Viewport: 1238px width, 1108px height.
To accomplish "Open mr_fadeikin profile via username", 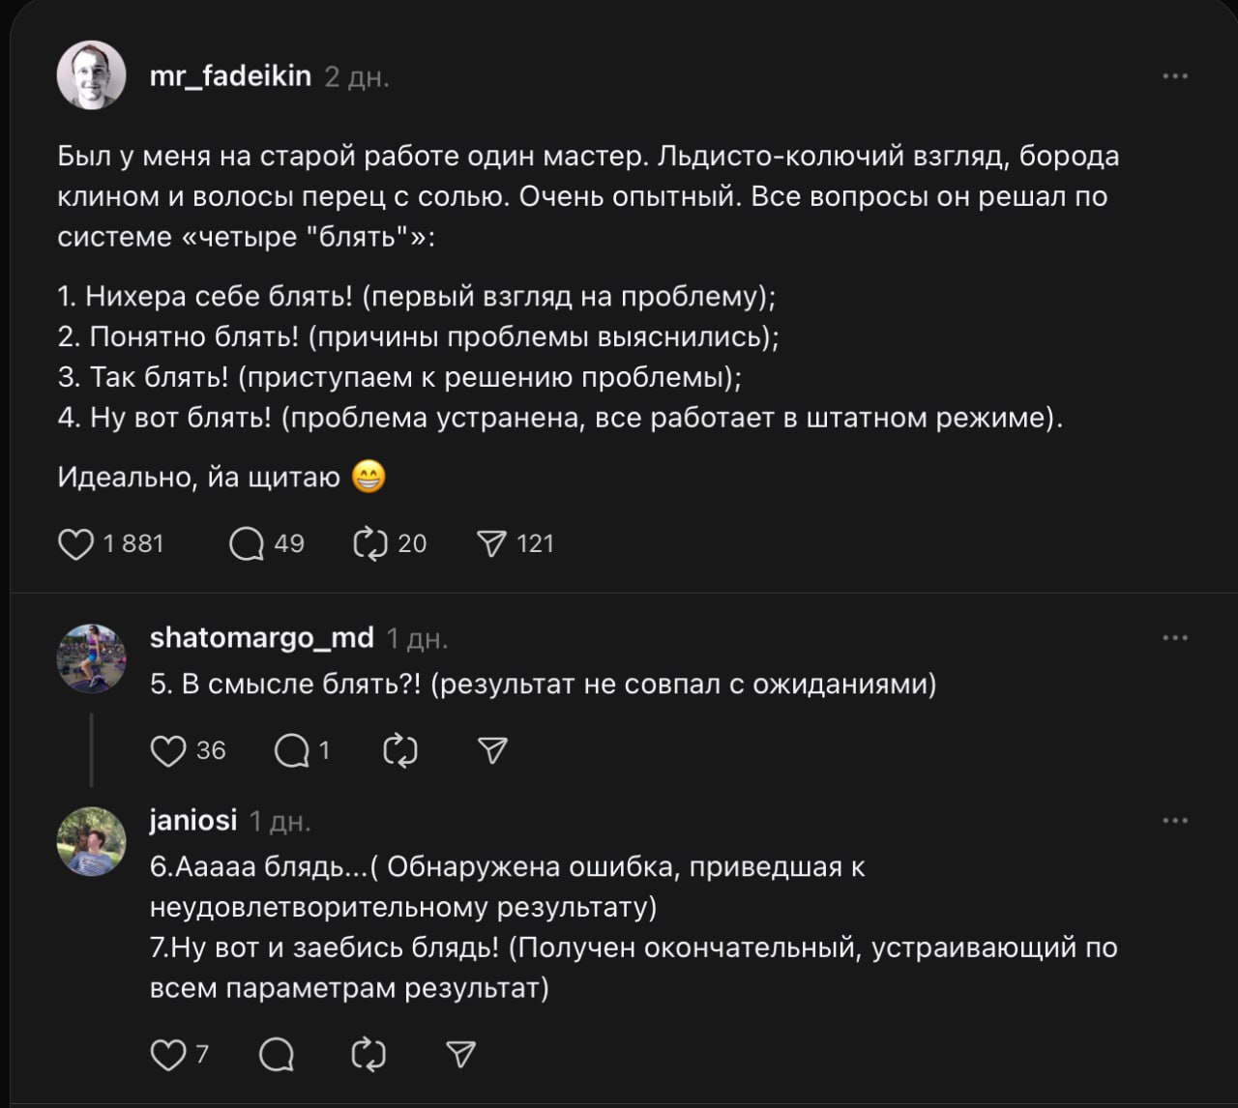I will point(230,76).
